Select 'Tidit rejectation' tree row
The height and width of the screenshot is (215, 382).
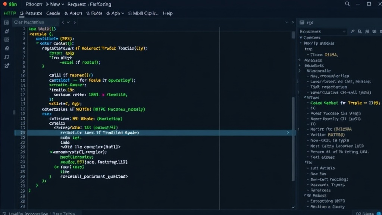pyautogui.click(x=328, y=87)
